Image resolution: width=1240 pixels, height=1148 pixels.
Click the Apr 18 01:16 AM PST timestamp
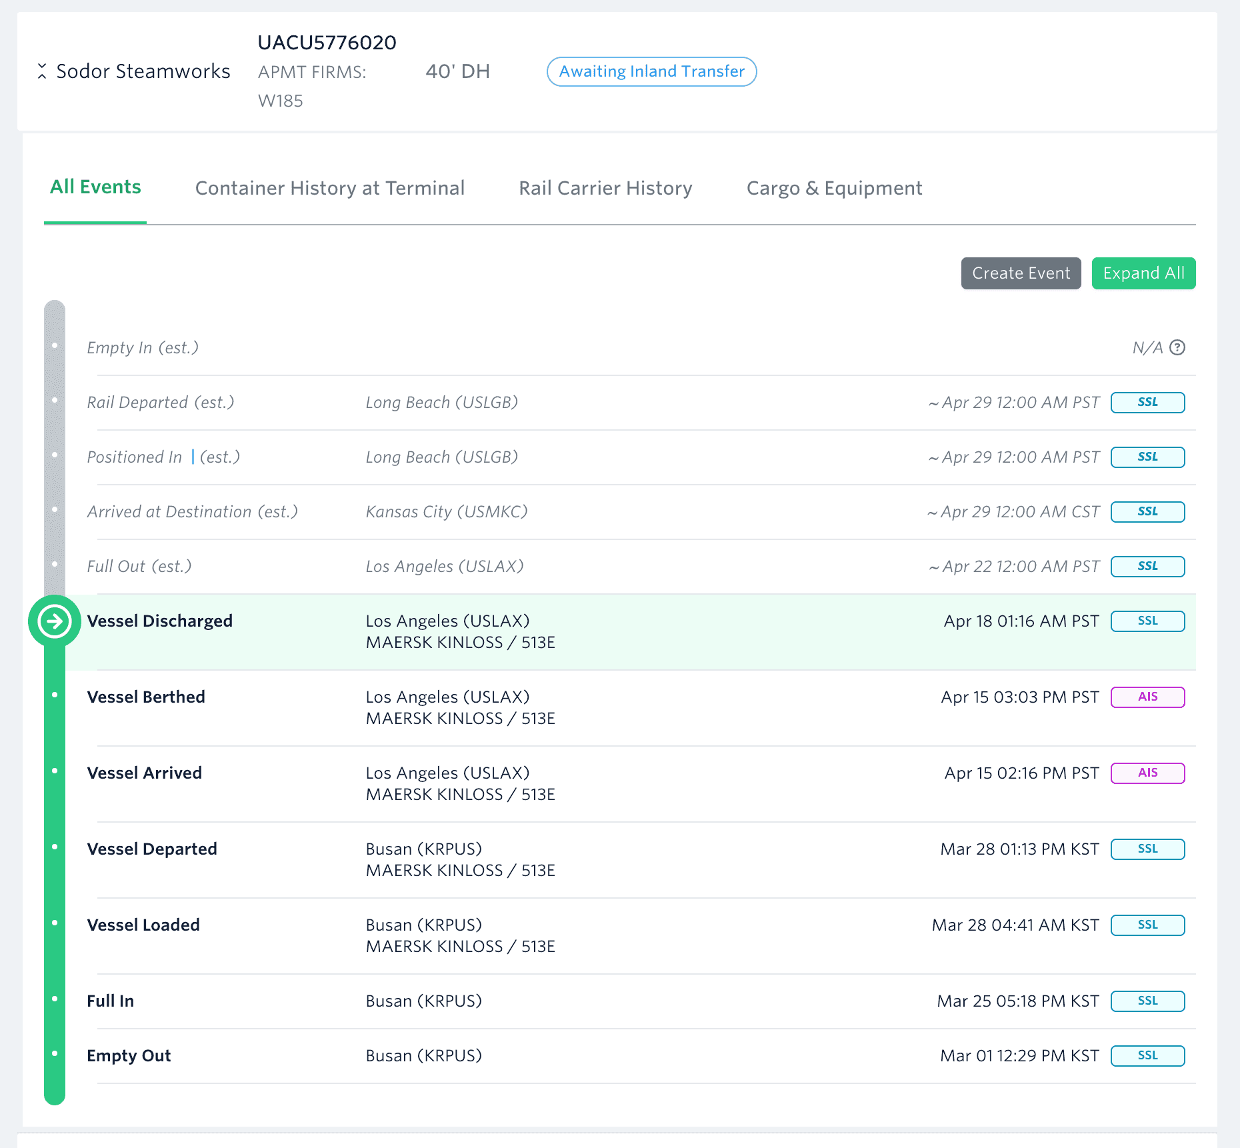(1021, 621)
